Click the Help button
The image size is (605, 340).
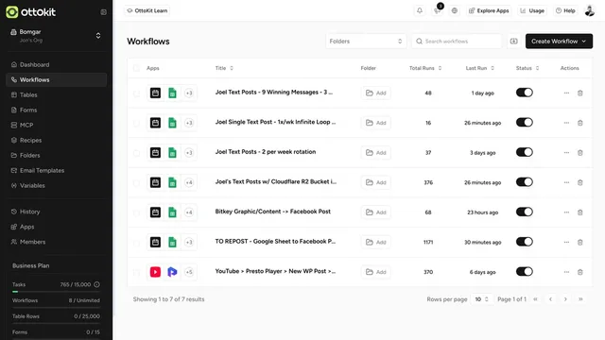click(x=565, y=10)
